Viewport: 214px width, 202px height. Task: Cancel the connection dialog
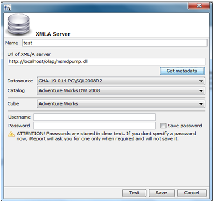pos(192,193)
